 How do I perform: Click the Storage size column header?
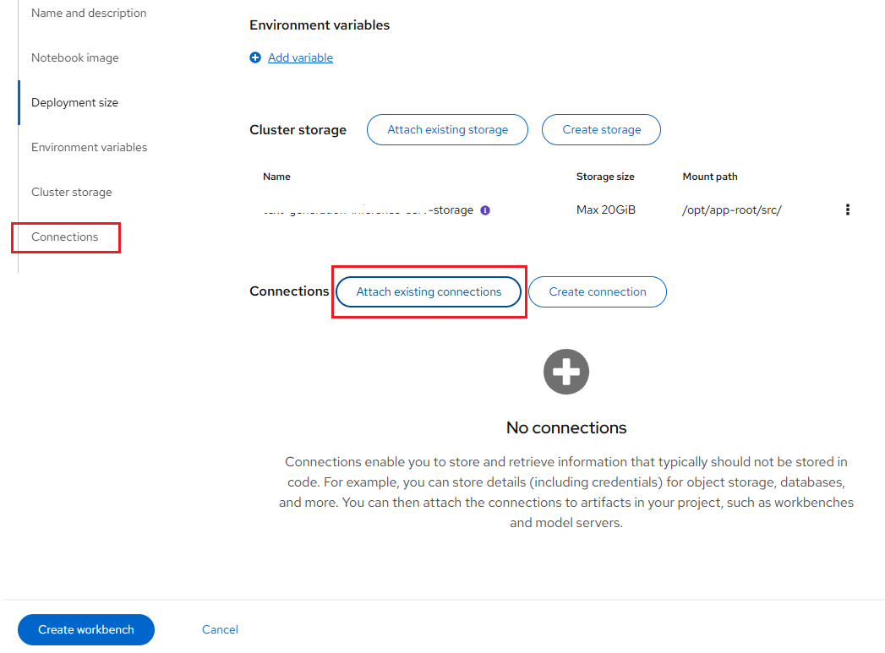click(x=605, y=177)
